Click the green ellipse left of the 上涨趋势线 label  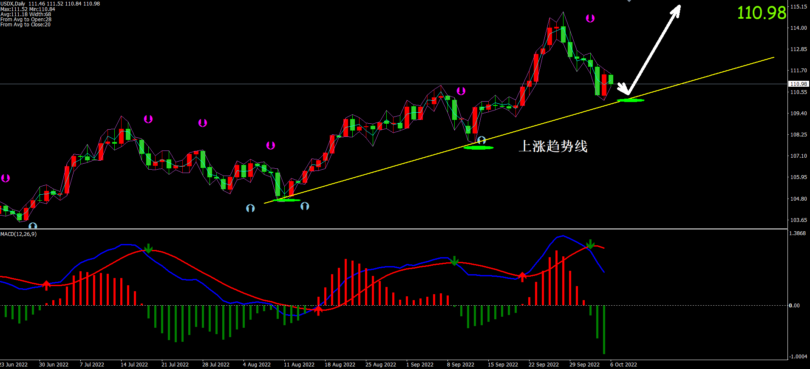pos(479,148)
